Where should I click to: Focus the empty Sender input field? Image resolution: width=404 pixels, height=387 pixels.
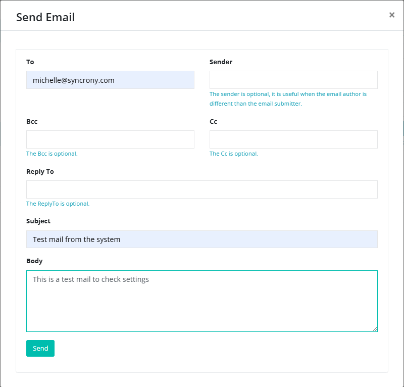293,80
